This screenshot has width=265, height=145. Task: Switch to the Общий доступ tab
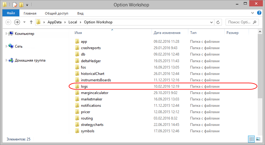point(56,13)
